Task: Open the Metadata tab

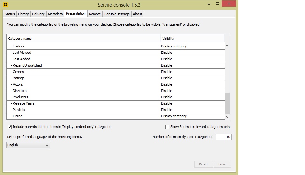Action: (x=55, y=14)
